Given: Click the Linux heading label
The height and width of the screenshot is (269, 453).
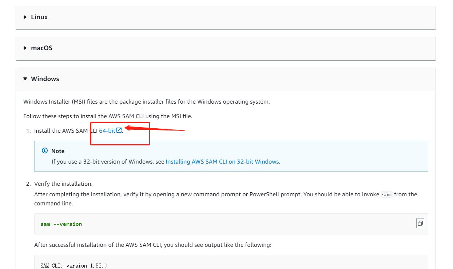Looking at the screenshot, I should [39, 17].
